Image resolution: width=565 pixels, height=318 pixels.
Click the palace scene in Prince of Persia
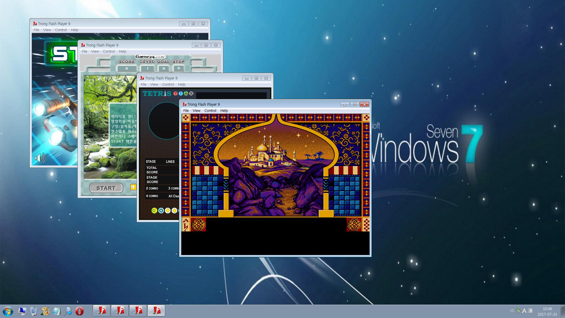click(x=276, y=165)
